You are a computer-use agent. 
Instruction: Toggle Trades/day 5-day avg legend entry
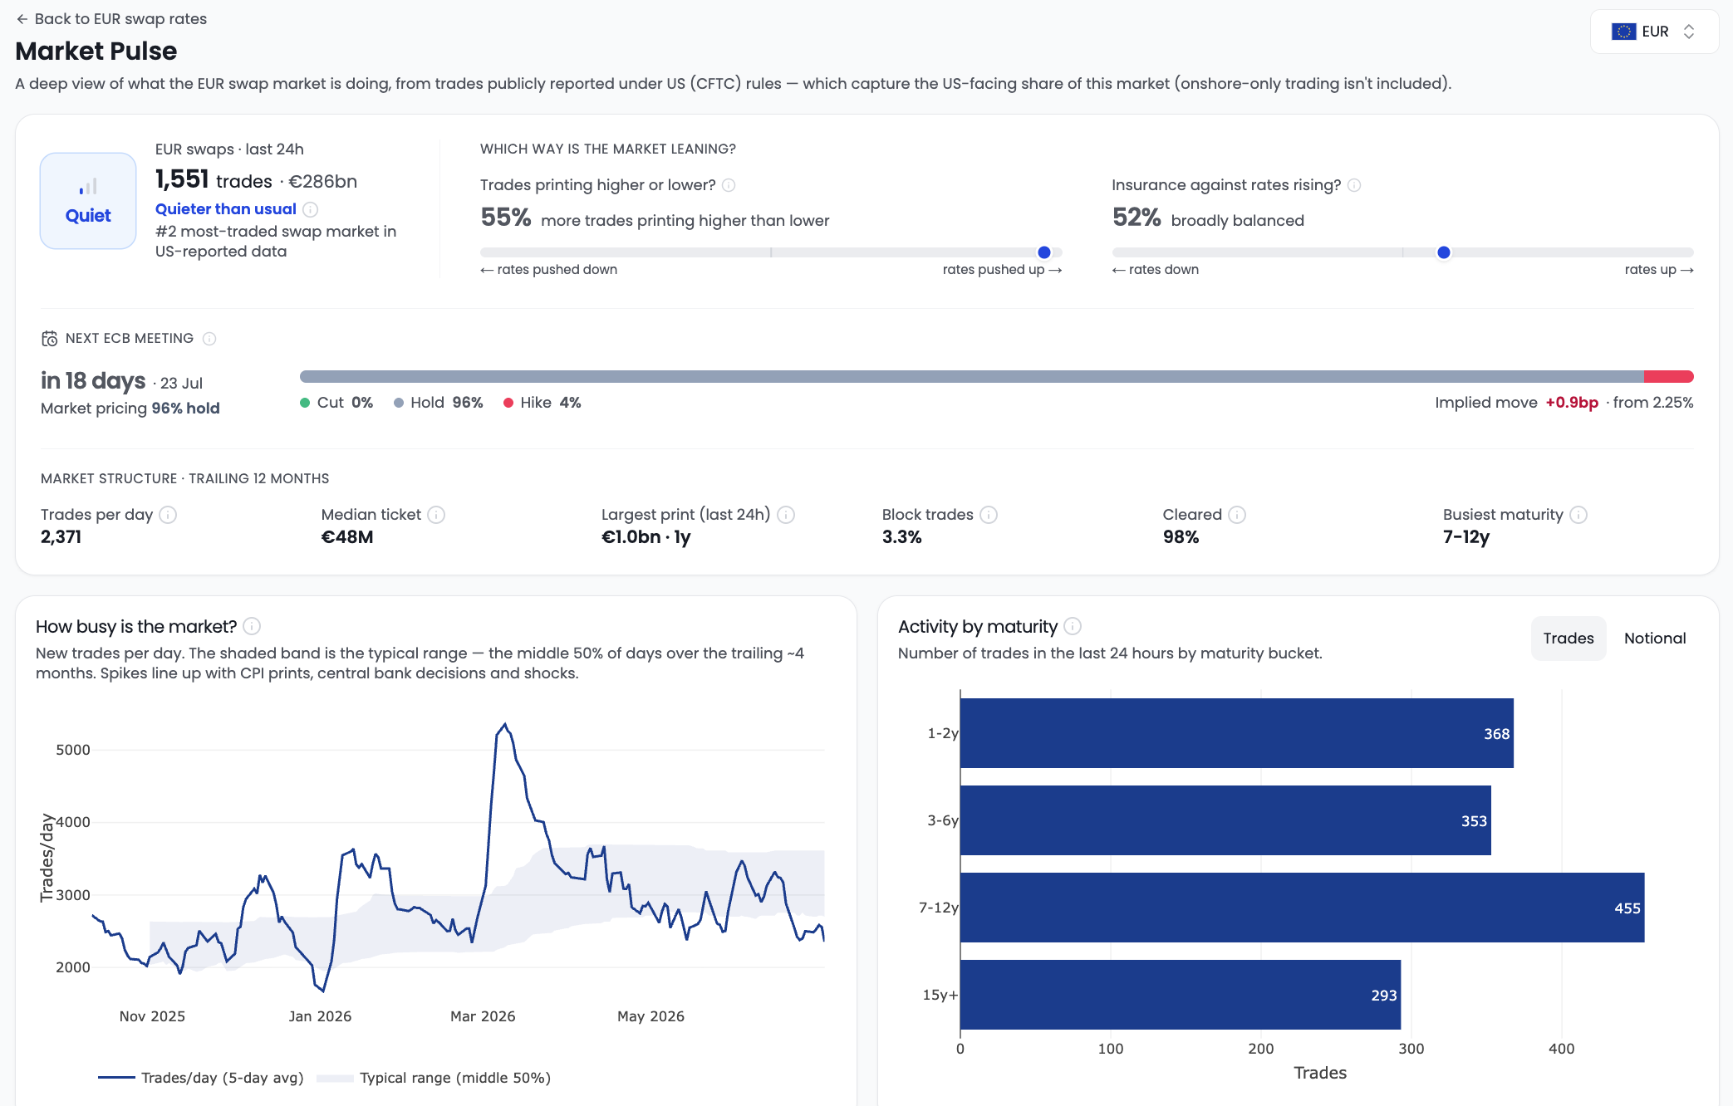pos(201,1078)
